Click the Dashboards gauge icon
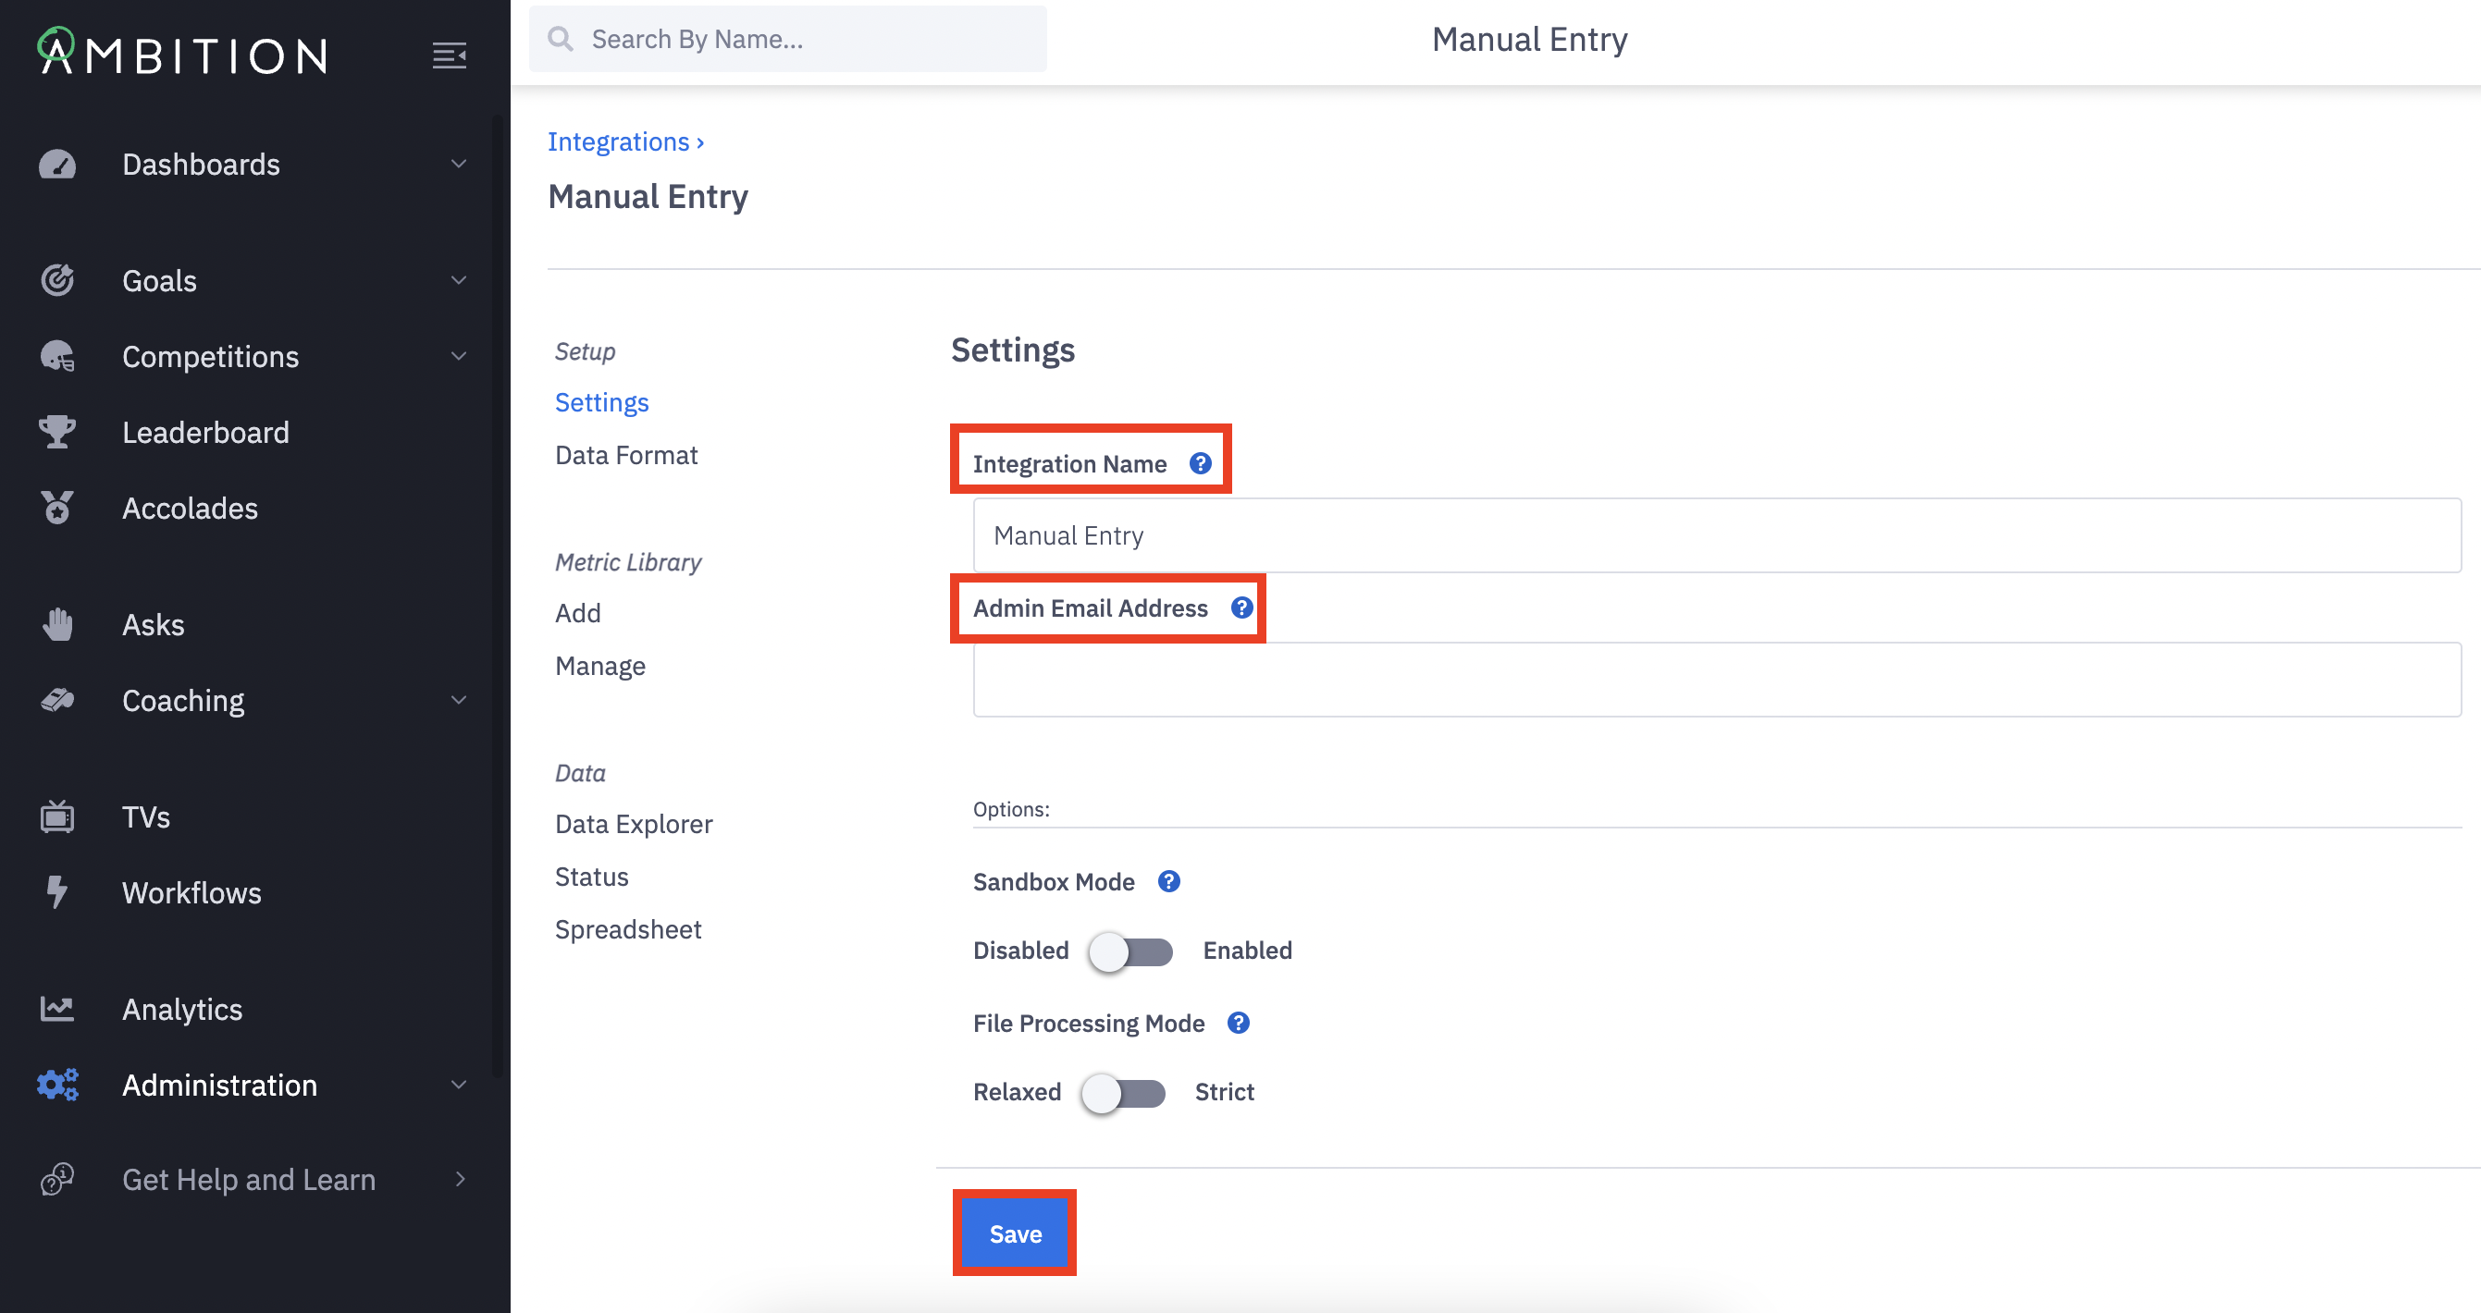This screenshot has height=1313, width=2481. [56, 165]
